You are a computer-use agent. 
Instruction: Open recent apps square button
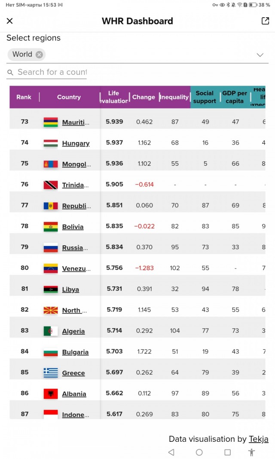[x=227, y=452]
